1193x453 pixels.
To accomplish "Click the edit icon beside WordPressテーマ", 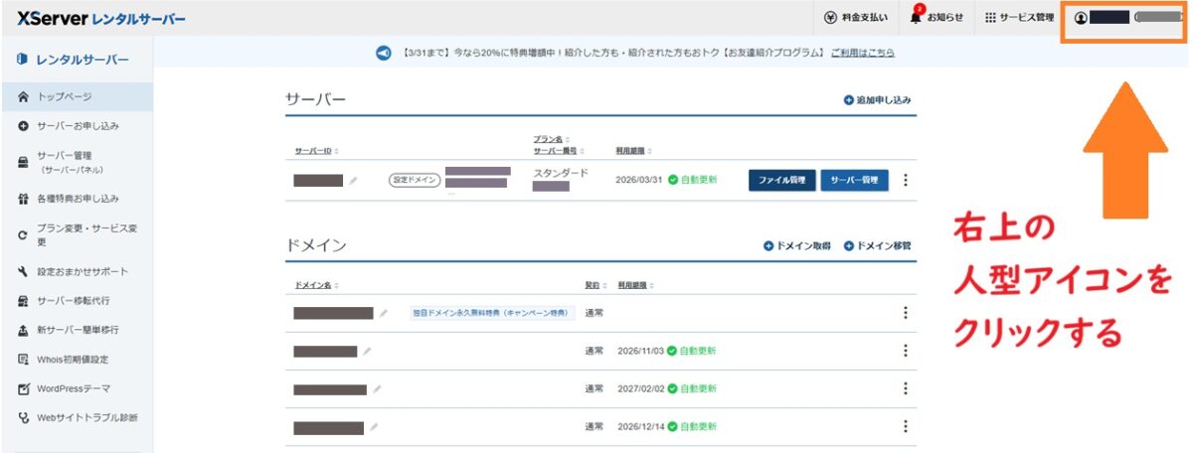I will (23, 387).
